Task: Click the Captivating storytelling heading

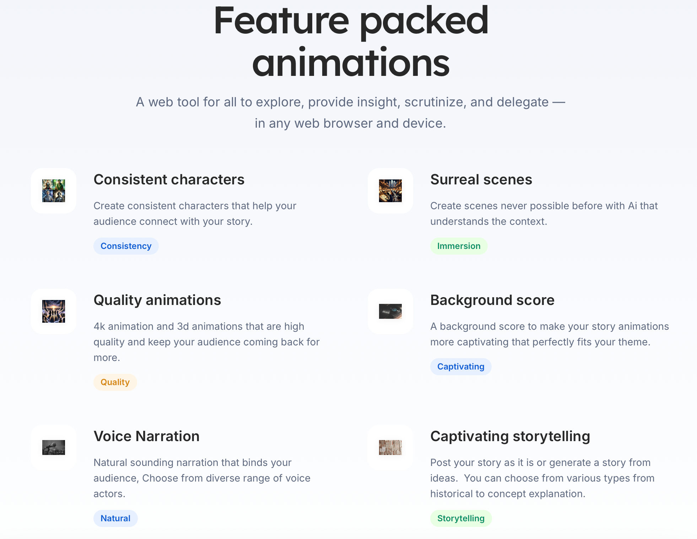Action: tap(510, 437)
